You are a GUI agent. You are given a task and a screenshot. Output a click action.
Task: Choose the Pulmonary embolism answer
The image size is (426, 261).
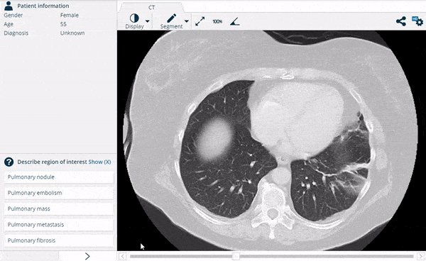point(58,193)
